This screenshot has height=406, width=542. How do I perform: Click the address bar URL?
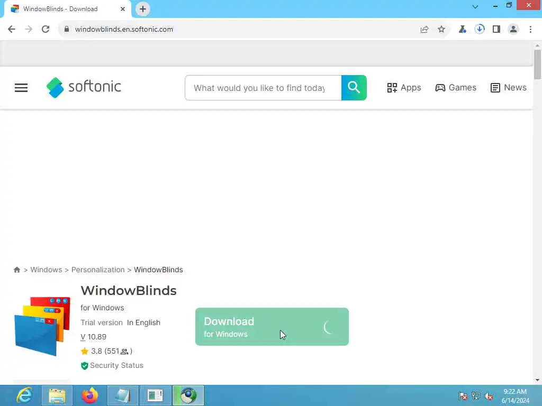click(x=124, y=30)
